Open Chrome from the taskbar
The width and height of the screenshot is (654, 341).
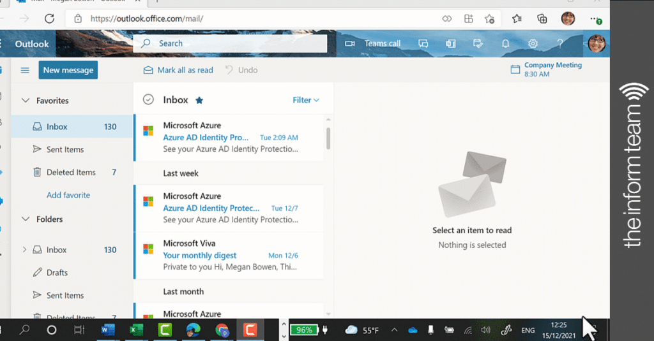(x=222, y=330)
